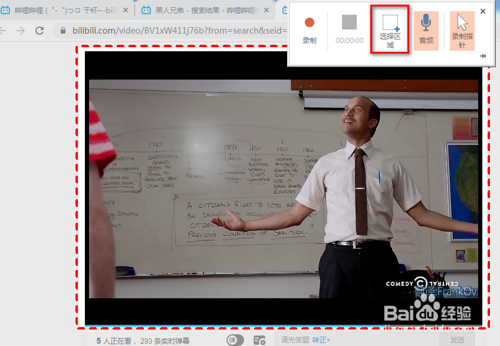Image resolution: width=500 pixels, height=346 pixels.
Task: Close the 哔哩哔哩 干杯 browser tab
Action: (x=126, y=10)
